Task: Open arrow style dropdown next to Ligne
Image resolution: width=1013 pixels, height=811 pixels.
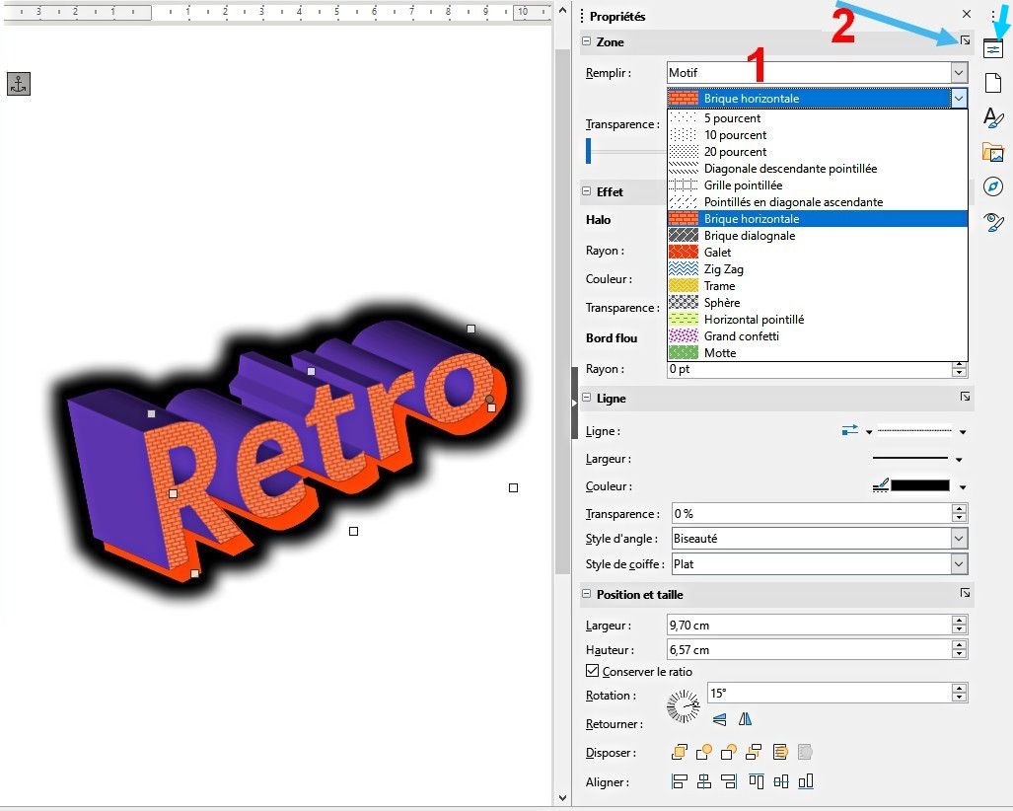Action: pyautogui.click(x=869, y=432)
